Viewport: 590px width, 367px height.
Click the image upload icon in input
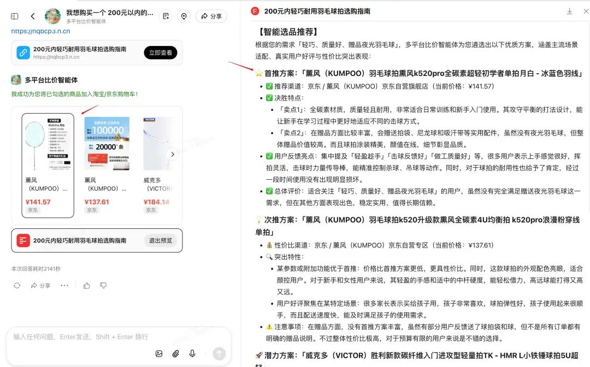tap(159, 353)
